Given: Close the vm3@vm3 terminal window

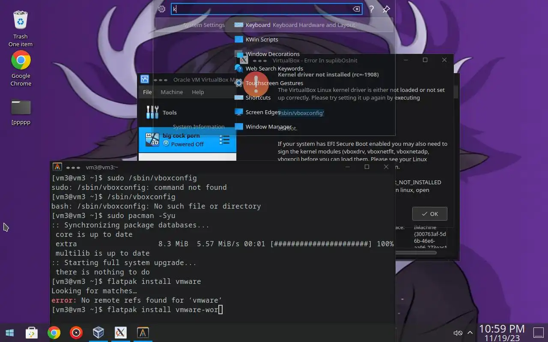Looking at the screenshot, I should 386,167.
